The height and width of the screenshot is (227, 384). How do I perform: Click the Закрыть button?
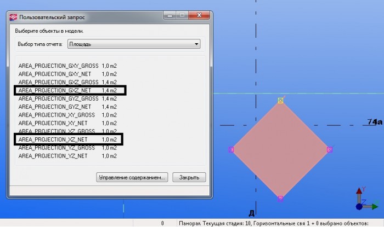189,177
